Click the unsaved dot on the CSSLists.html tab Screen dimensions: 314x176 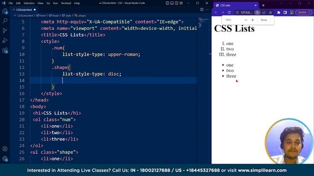pos(35,10)
